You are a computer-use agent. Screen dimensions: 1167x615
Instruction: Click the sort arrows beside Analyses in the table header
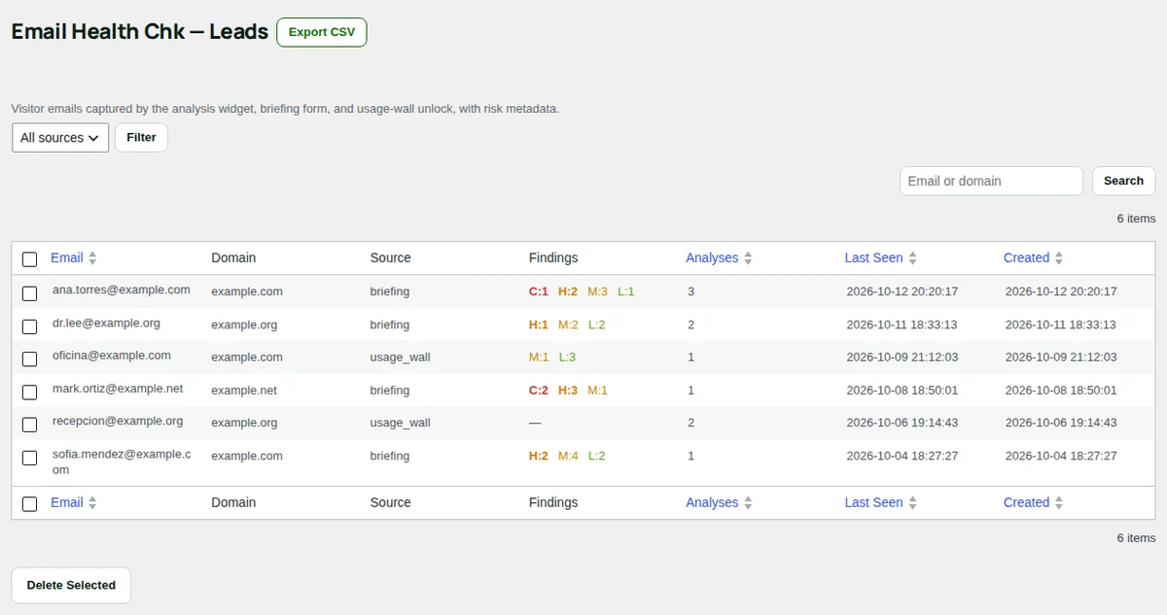tap(748, 258)
